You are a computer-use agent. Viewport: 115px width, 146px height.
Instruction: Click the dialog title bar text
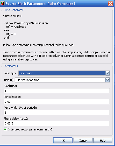tap(40, 4)
